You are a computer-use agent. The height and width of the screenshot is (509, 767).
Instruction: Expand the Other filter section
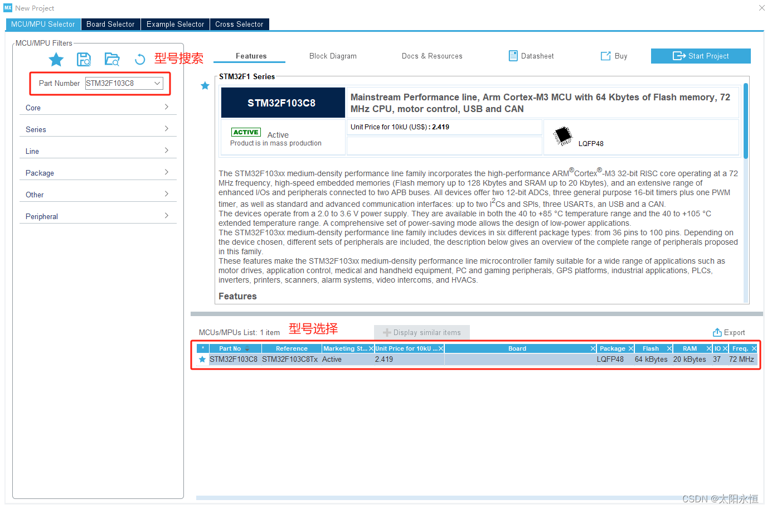[98, 194]
